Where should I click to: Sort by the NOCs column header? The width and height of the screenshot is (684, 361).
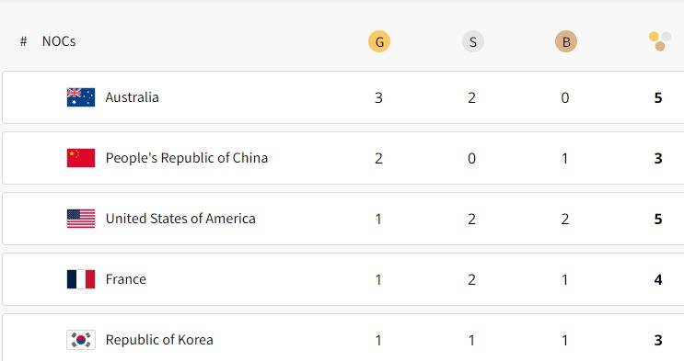pyautogui.click(x=59, y=41)
